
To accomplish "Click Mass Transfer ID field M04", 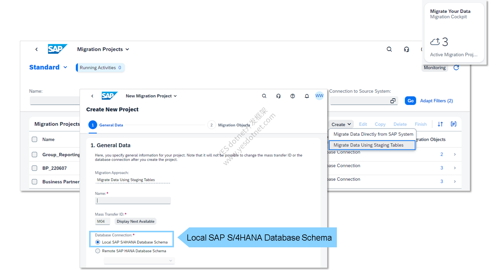I will click(103, 221).
